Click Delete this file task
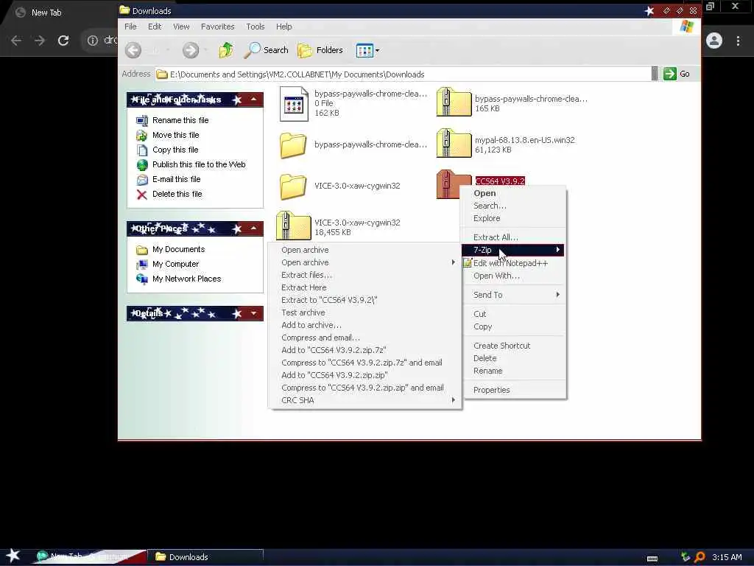The image size is (754, 566). [x=177, y=194]
